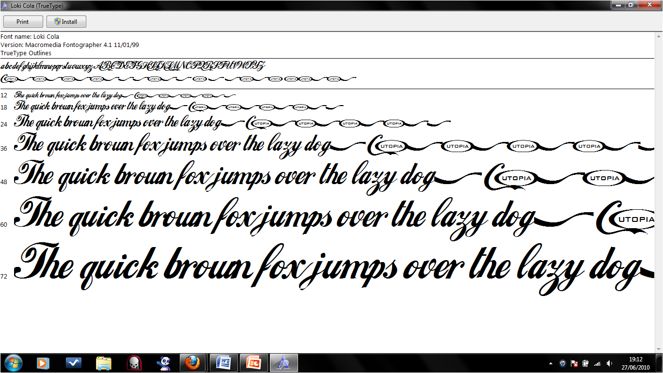Click the Font Viewer title bar icon
Screen dimensions: 663x373
[x=5, y=5]
